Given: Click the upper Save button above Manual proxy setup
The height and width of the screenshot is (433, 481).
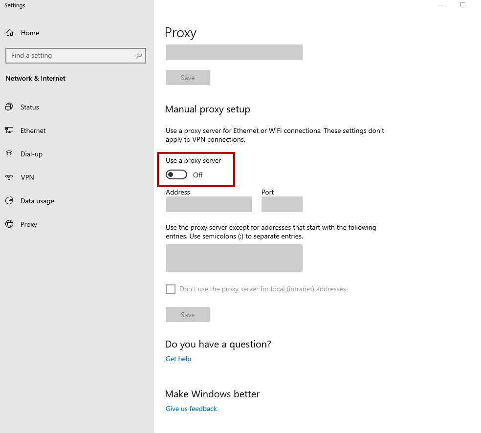Looking at the screenshot, I should pyautogui.click(x=188, y=78).
